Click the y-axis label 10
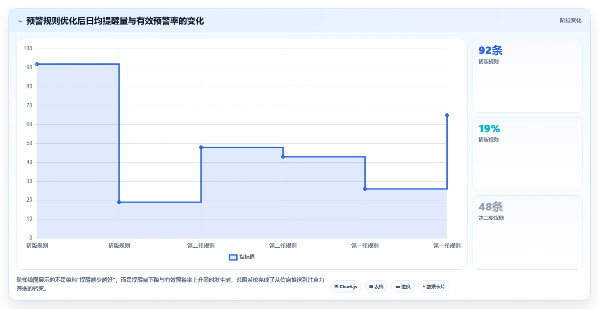 [x=29, y=219]
